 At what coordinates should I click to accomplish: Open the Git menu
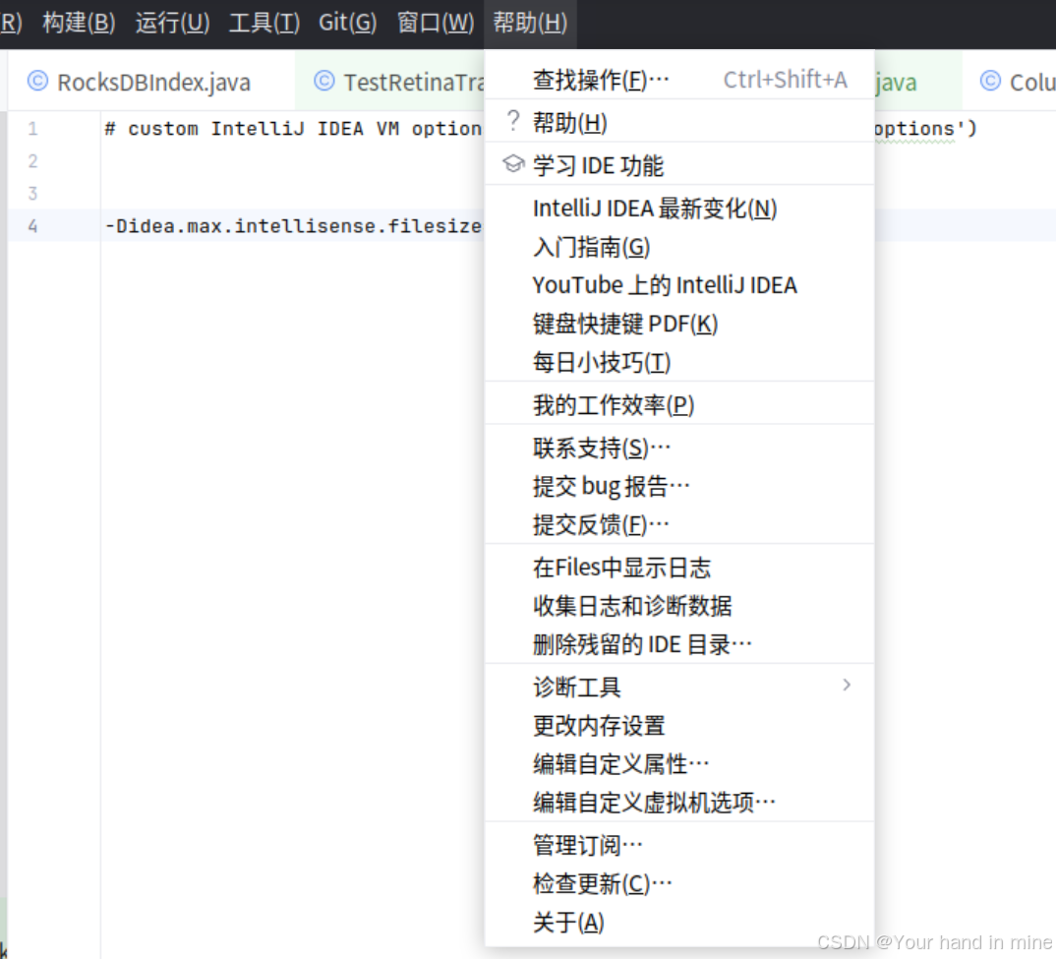(347, 23)
